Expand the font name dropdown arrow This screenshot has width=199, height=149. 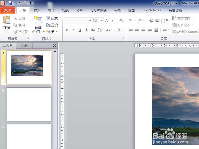pyautogui.click(x=90, y=21)
